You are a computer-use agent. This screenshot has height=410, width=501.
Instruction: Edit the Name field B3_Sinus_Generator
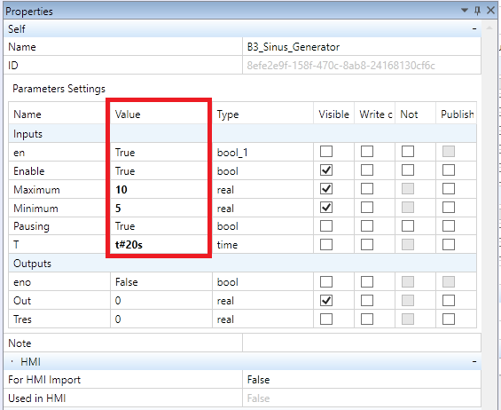tap(362, 47)
